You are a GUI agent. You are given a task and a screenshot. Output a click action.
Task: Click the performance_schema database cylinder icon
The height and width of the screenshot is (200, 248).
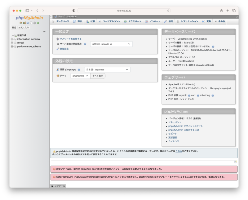click(x=15, y=47)
